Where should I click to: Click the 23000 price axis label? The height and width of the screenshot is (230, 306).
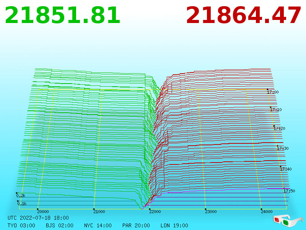tap(211, 212)
